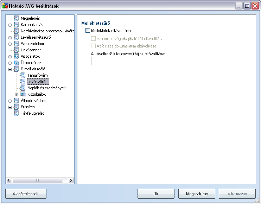Click the Levélszemétszűrő notebook icon

click(16, 37)
